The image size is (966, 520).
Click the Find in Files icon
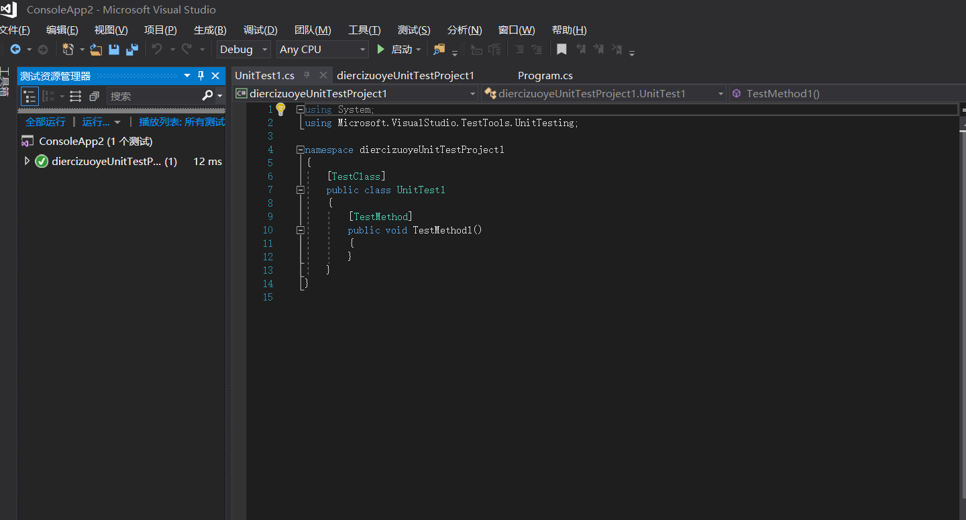point(439,50)
